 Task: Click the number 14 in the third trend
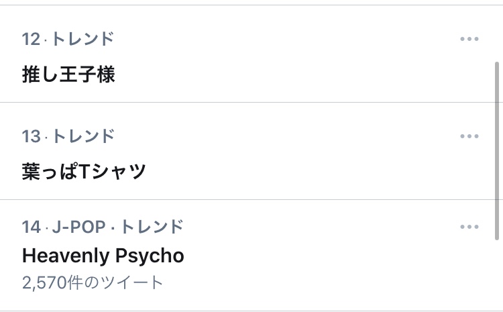[x=31, y=227]
